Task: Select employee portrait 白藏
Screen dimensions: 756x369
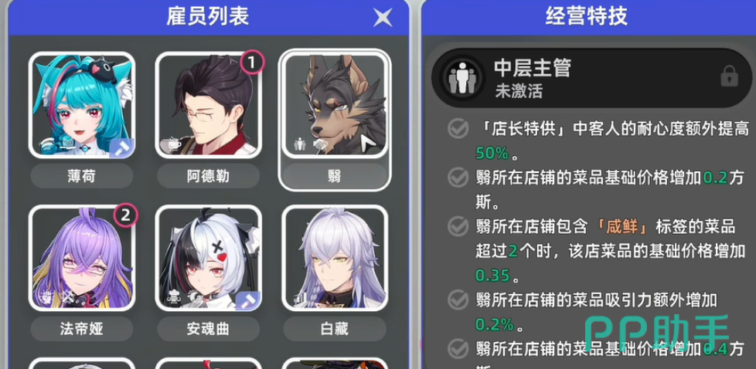Action: tap(335, 258)
